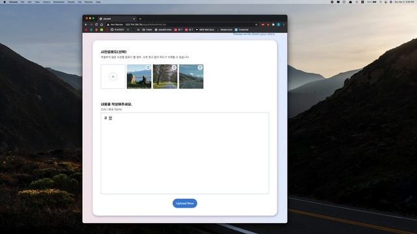Click the extensions puzzle icon
This screenshot has height=234, width=417.
273,25
